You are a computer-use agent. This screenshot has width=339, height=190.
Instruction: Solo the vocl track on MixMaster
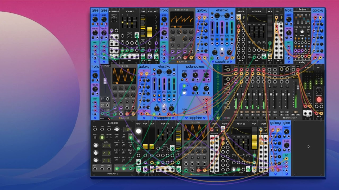click(x=242, y=115)
